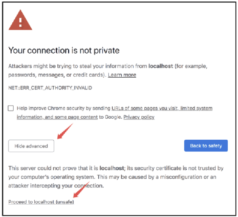Click the 'Your connection is not private' heading
Image resolution: width=238 pixels, height=217 pixels.
click(x=64, y=51)
